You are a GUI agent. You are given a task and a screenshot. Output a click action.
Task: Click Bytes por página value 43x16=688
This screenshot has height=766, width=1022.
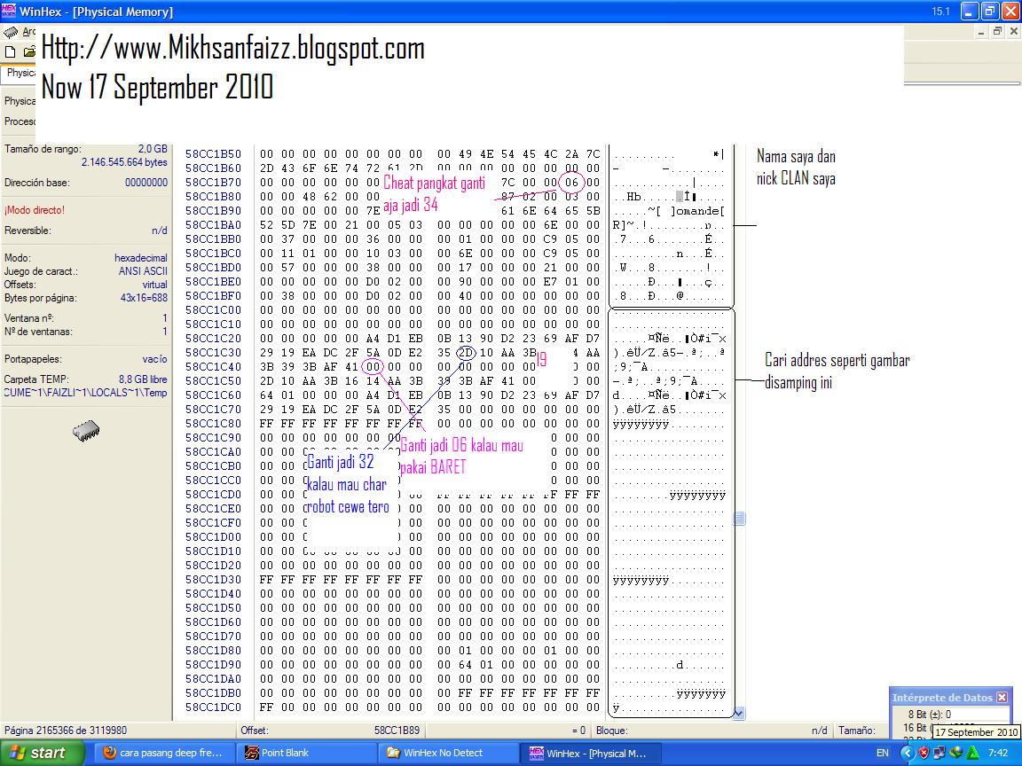tap(144, 298)
